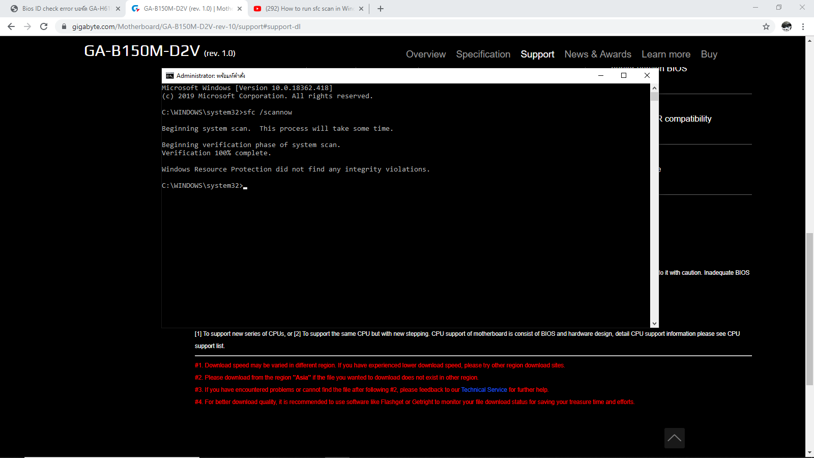814x458 pixels.
Task: Click '#2. Please download from the region' note
Action: point(336,378)
